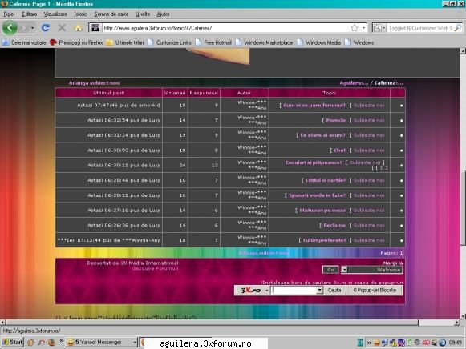Click the Forward navigation arrow
The image size is (466, 349).
[x=24, y=28]
